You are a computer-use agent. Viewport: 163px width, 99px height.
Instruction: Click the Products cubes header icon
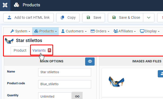(16, 5)
